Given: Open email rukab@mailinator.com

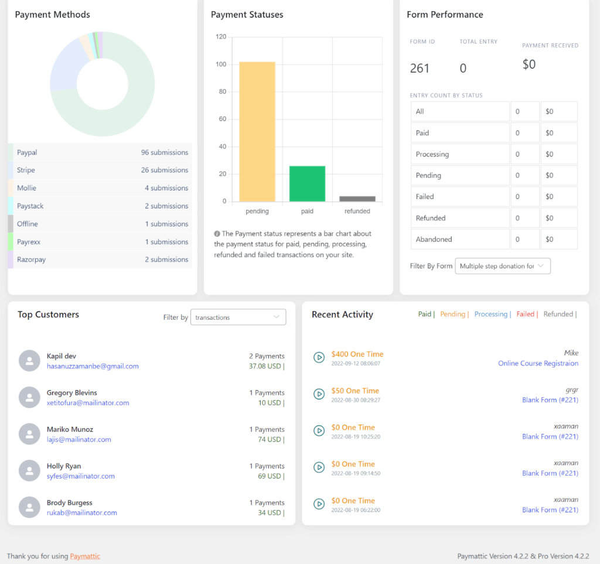Looking at the screenshot, I should (82, 513).
